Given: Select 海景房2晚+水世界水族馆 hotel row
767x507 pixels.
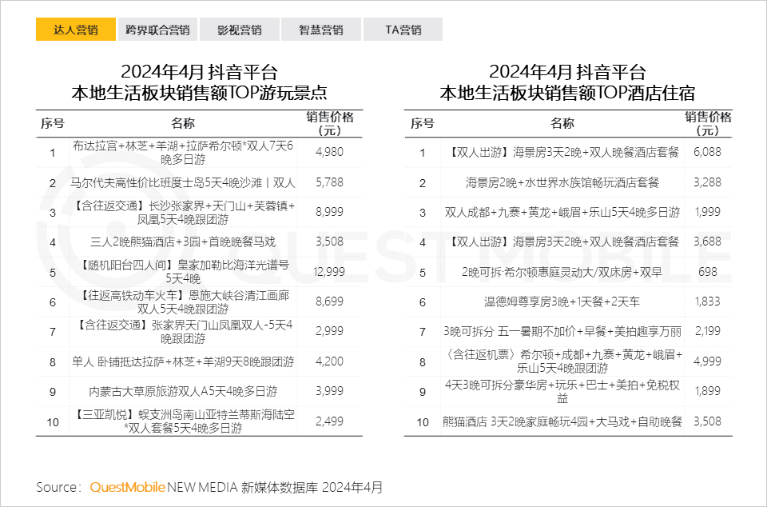Looking at the screenshot, I should coord(562,183).
